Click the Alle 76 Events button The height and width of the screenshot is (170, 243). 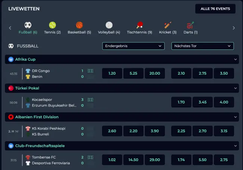215,9
